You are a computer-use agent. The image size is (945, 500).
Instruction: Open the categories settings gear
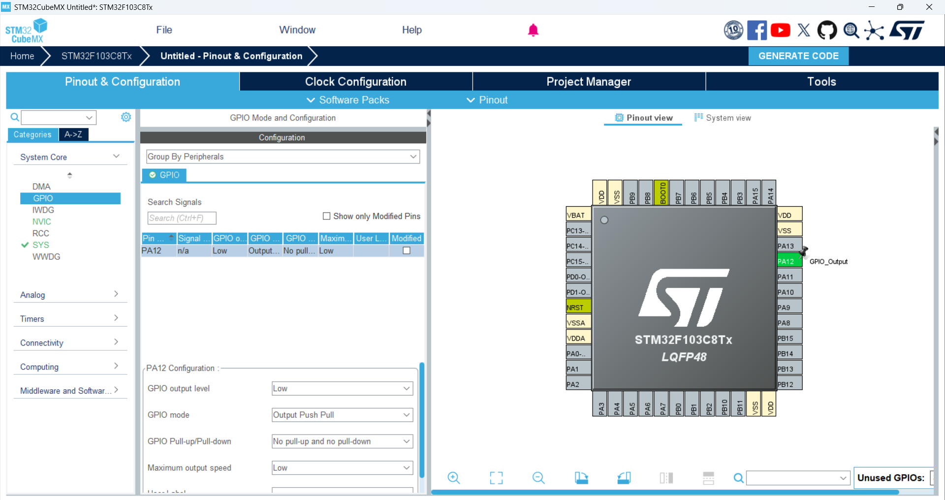(x=126, y=117)
